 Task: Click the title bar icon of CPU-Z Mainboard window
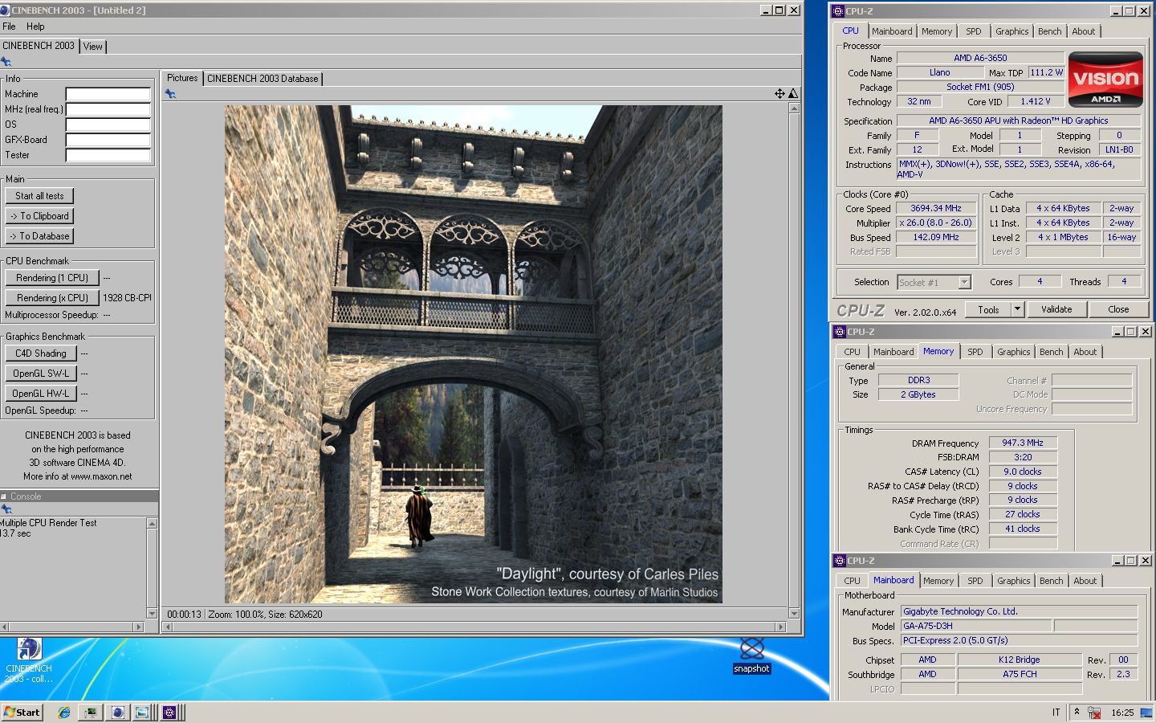pyautogui.click(x=840, y=561)
